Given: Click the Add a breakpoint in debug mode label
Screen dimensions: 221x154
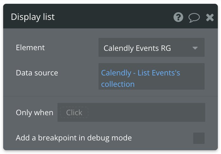Looking at the screenshot, I should click(x=74, y=138).
